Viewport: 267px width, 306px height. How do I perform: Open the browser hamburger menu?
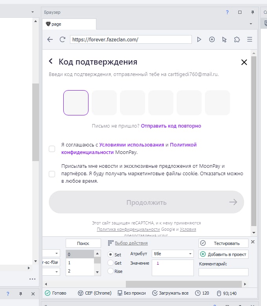[250, 39]
